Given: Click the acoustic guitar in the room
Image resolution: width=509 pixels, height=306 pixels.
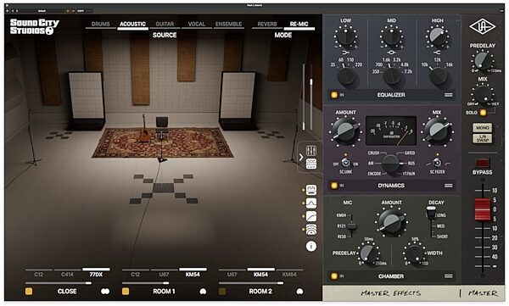Looking at the screenshot, I should click(x=144, y=129).
